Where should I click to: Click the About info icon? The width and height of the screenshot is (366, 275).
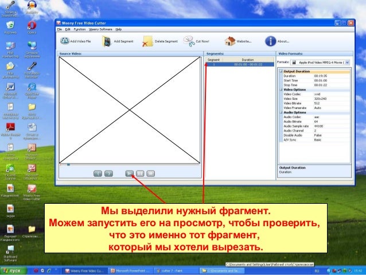tap(270, 41)
